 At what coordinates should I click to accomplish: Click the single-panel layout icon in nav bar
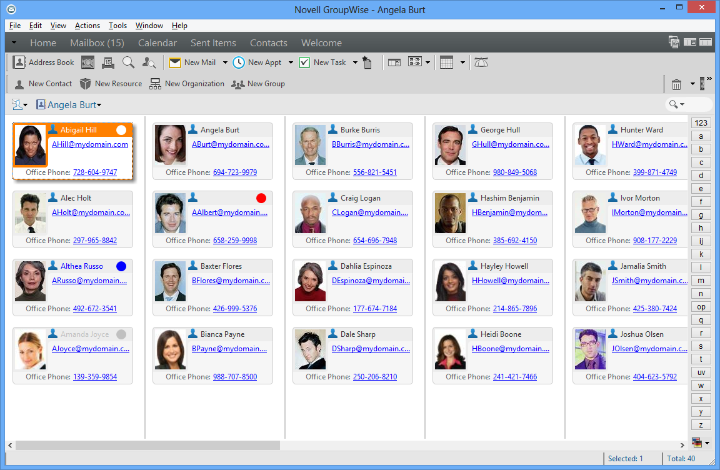click(x=705, y=42)
